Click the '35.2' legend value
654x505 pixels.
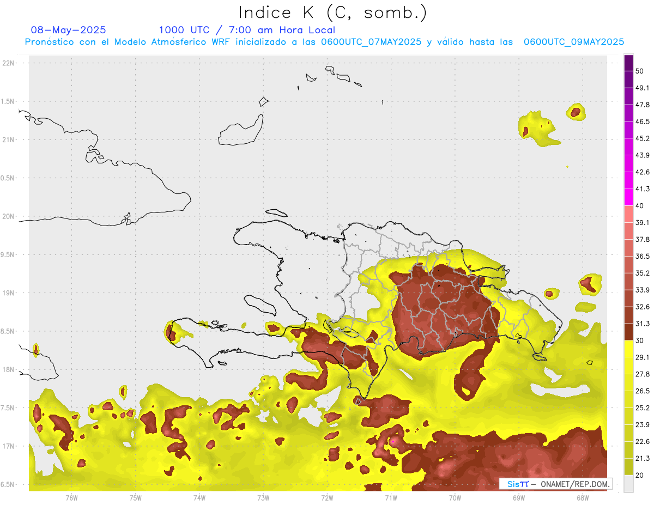point(643,273)
